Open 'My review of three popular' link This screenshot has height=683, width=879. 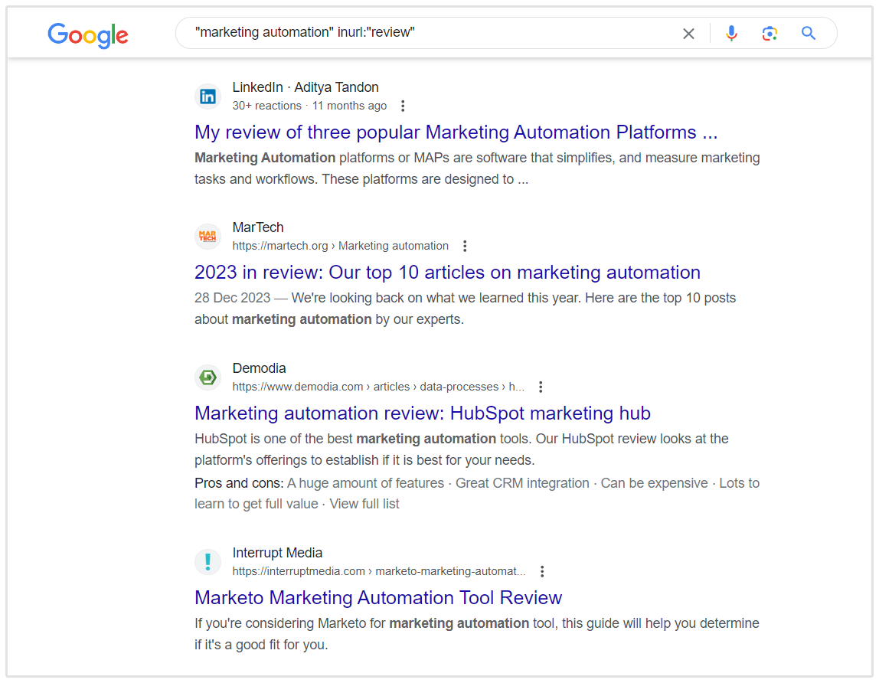click(x=456, y=132)
